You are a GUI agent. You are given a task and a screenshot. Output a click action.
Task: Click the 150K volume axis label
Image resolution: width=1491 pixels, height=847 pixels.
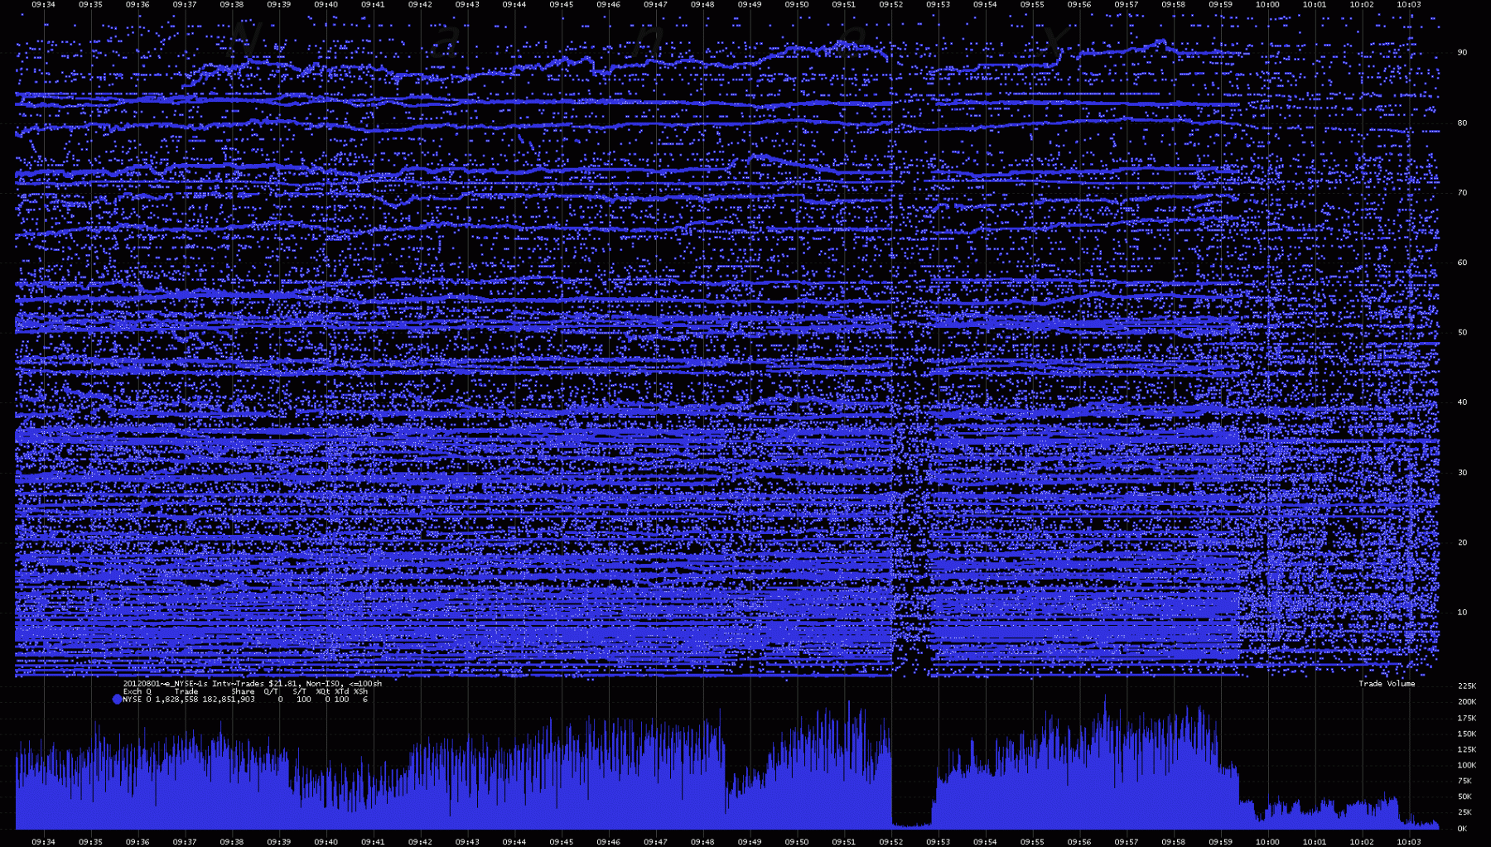pos(1467,734)
